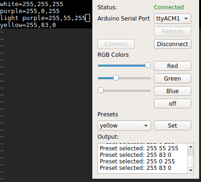Open the yellow Presets dropdown
Image resolution: width=201 pixels, height=182 pixels.
pos(124,126)
